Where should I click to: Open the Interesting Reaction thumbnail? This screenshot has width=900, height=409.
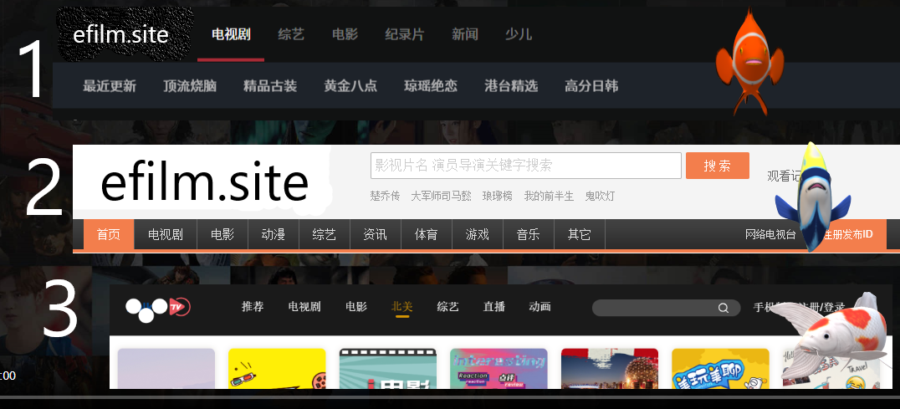click(499, 369)
